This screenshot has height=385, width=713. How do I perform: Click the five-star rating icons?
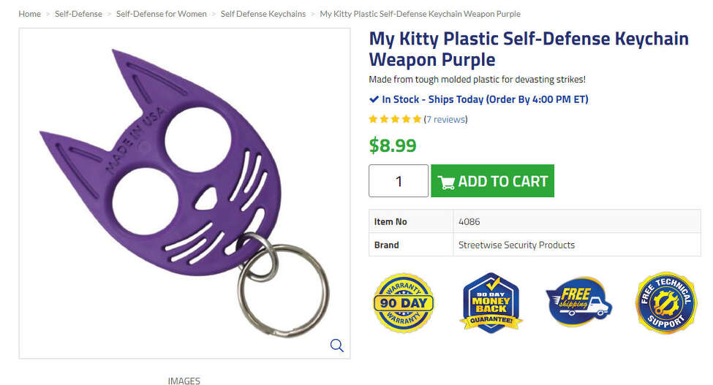click(395, 119)
